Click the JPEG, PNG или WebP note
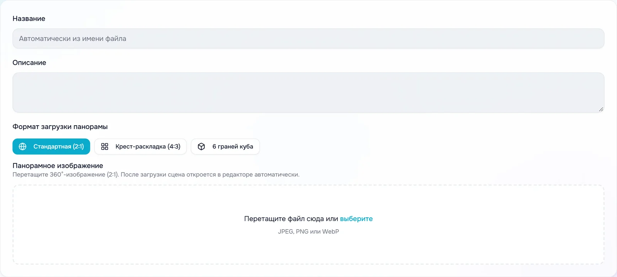Image resolution: width=617 pixels, height=277 pixels. (308, 232)
